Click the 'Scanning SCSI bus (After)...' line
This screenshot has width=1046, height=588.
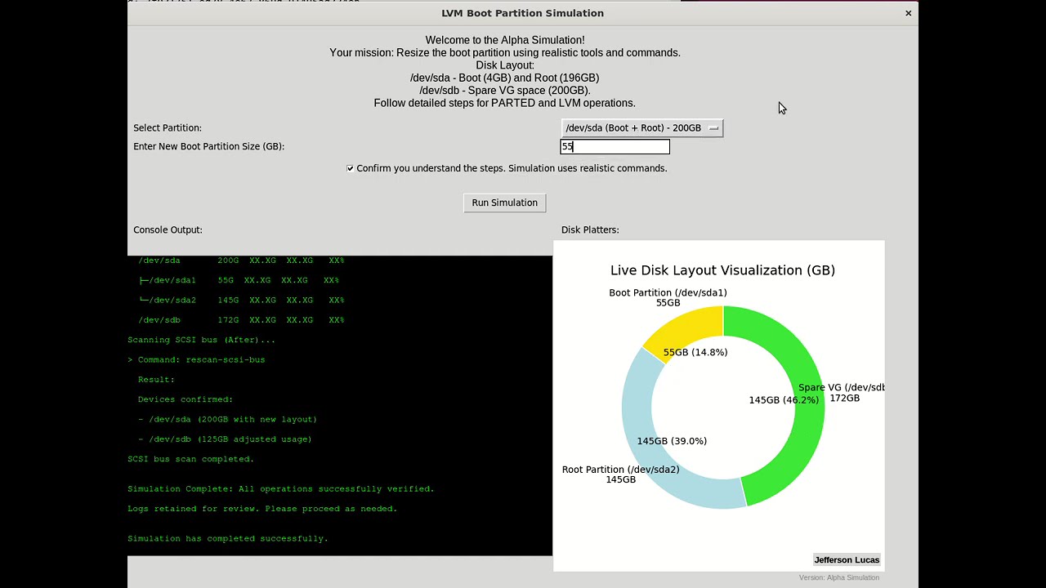pos(202,340)
